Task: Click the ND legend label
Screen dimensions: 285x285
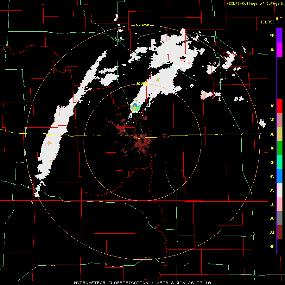Action: tap(272, 247)
